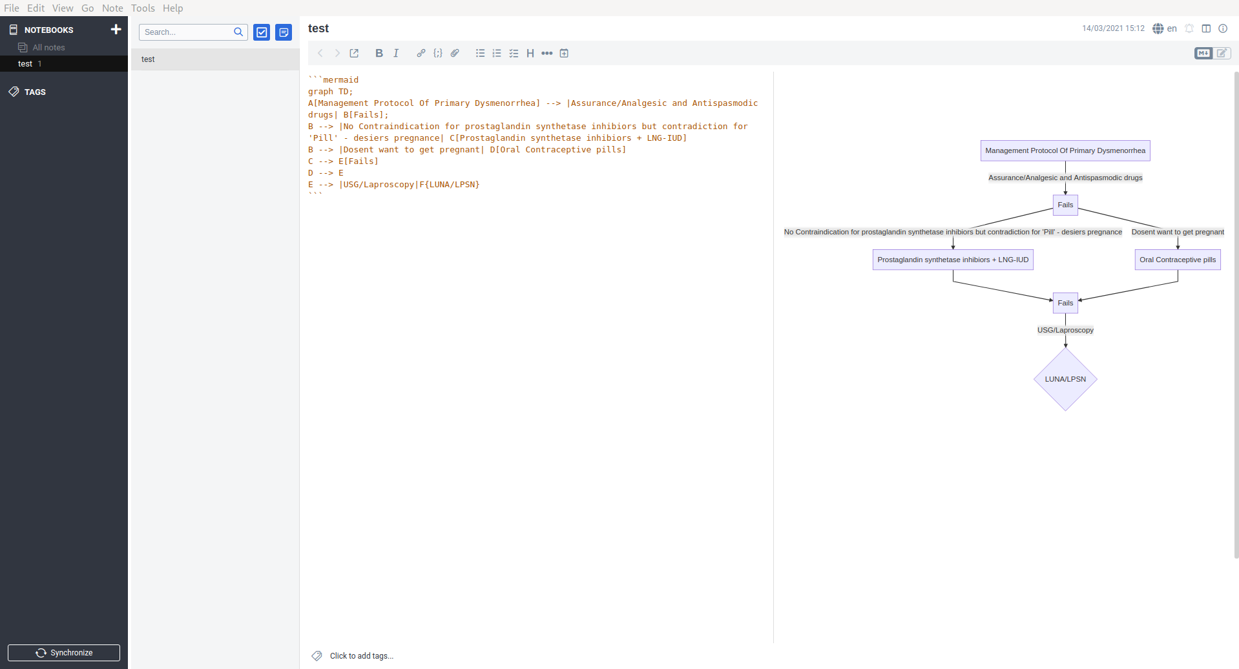Open All notes view
Viewport: 1239px width, 669px height.
click(x=47, y=47)
